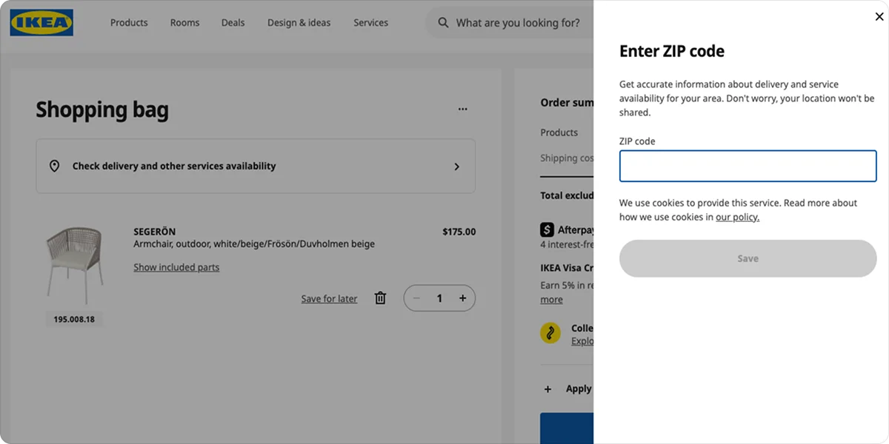Expand Show included parts
This screenshot has height=444, width=889.
pos(176,267)
